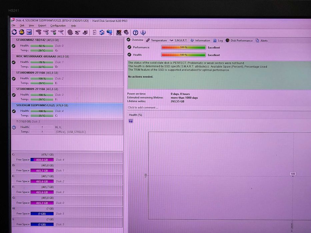Switch to the S.M.A.R.T. tab
Viewport: 311px width, 233px height.
pyautogui.click(x=178, y=40)
